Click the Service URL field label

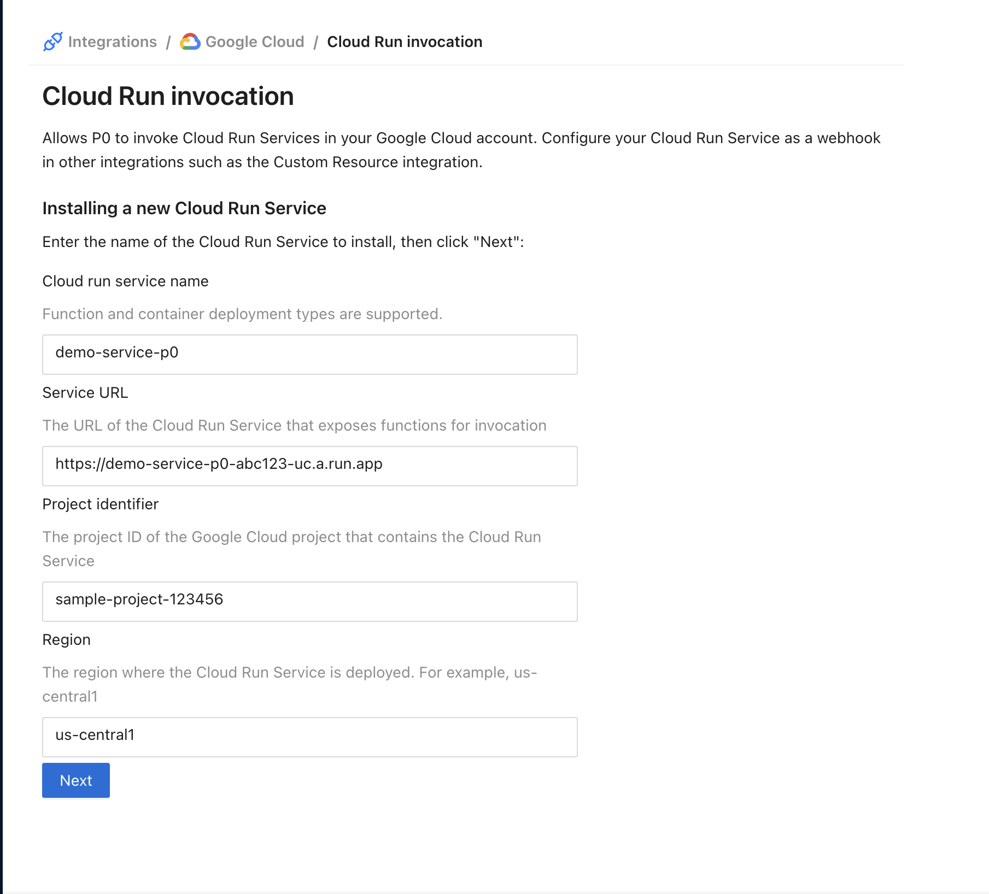(85, 392)
